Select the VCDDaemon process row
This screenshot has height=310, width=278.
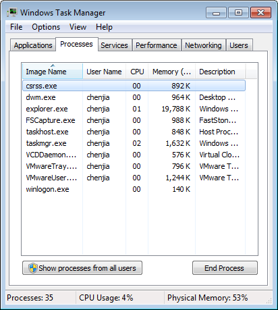point(134,155)
